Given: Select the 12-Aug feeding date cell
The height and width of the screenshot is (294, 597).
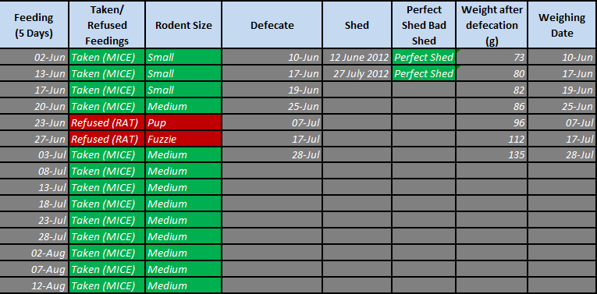Looking at the screenshot, I should coord(34,285).
